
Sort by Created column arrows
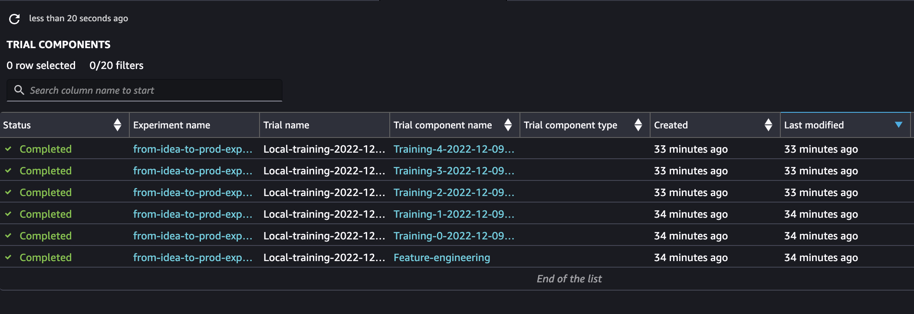click(768, 125)
